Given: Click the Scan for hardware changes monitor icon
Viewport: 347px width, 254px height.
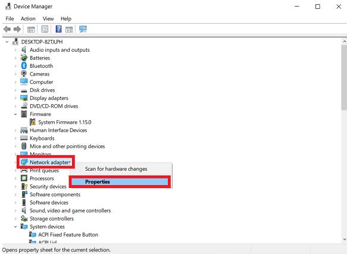Looking at the screenshot, I should [x=83, y=29].
